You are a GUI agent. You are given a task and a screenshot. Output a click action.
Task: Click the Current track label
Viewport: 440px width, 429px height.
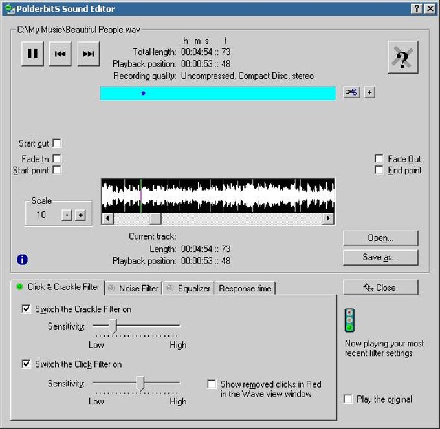152,236
